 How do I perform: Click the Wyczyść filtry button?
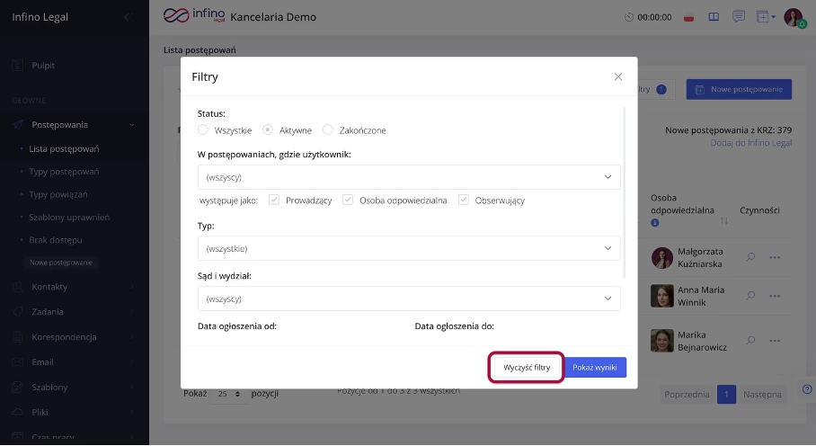coord(526,368)
